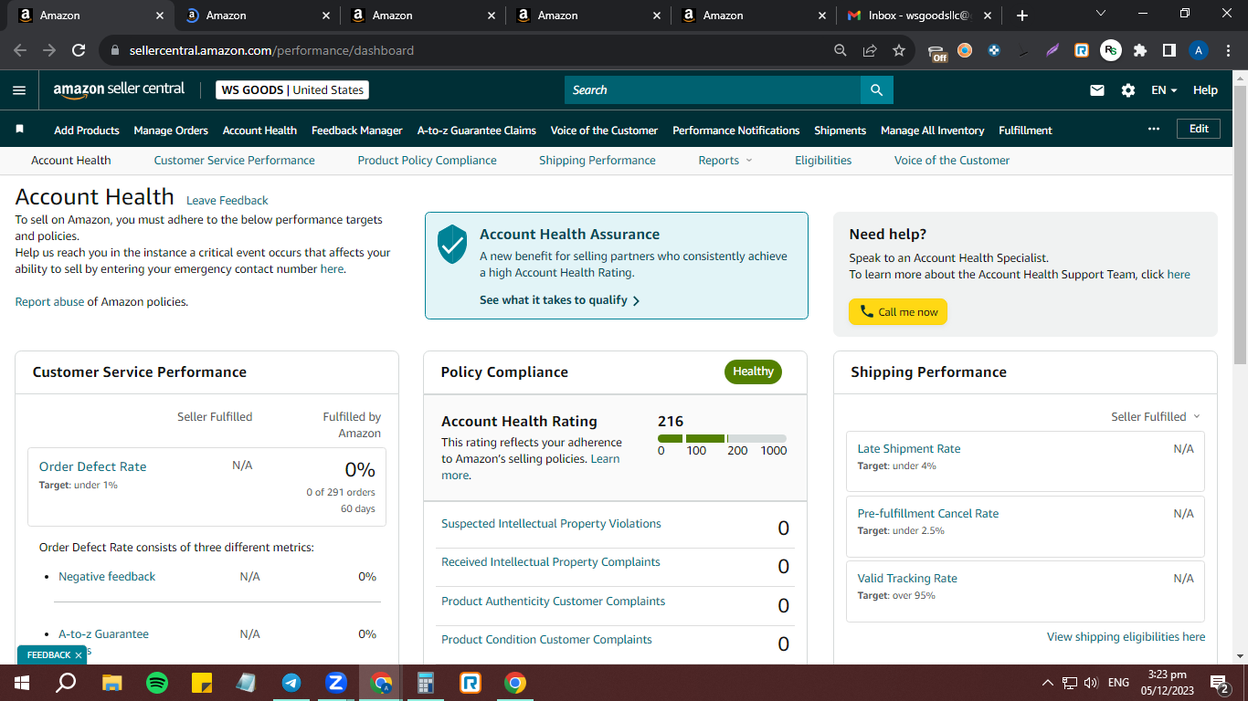
Task: Click the extension icon with the Off badge
Action: (x=936, y=52)
